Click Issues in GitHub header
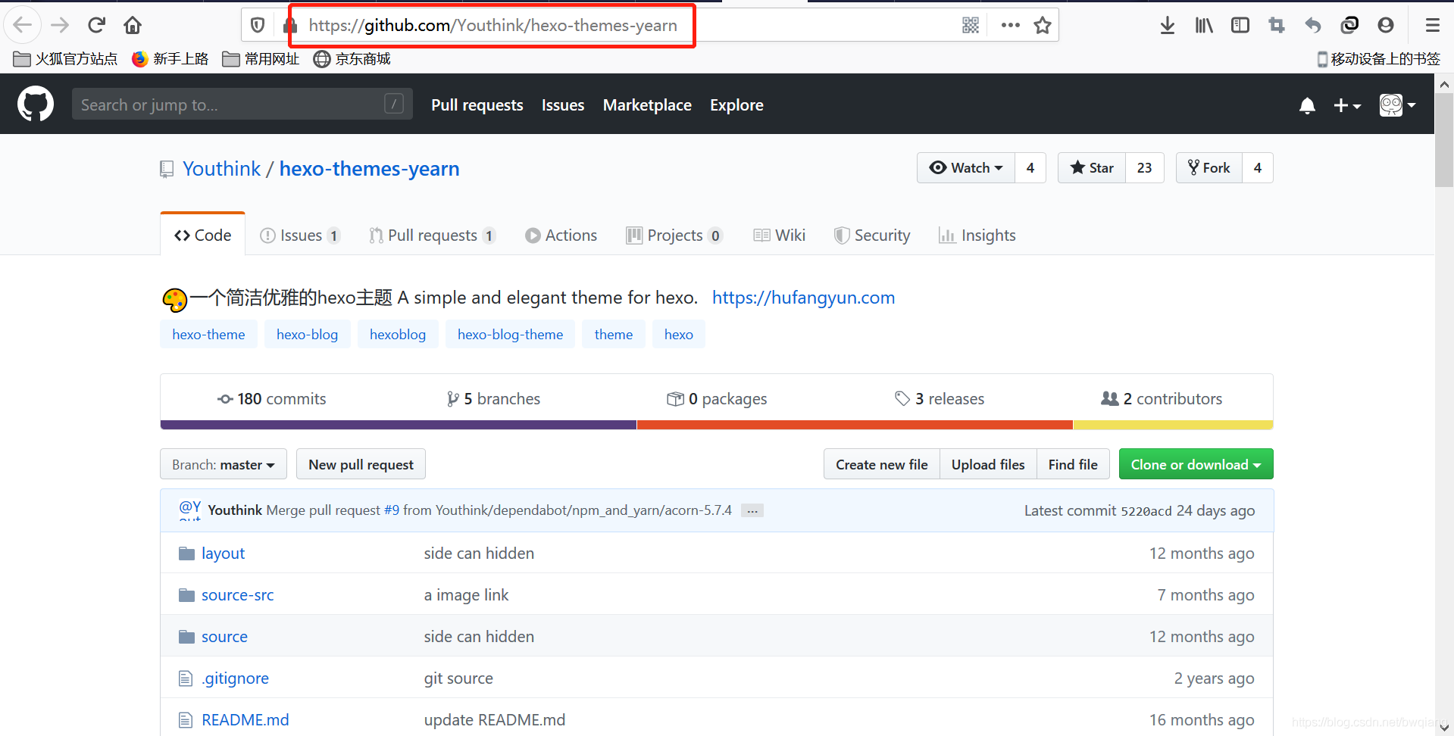Viewport: 1454px width, 736px height. click(x=563, y=105)
